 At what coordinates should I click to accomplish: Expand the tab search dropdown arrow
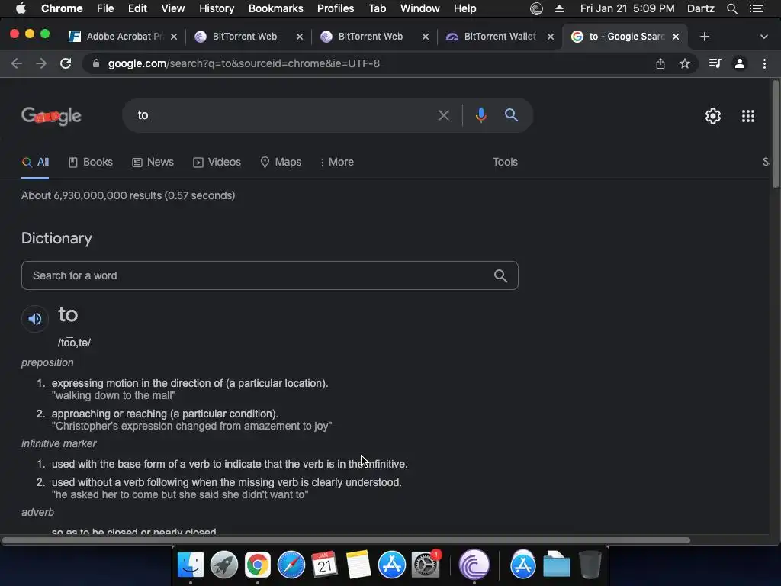[763, 37]
